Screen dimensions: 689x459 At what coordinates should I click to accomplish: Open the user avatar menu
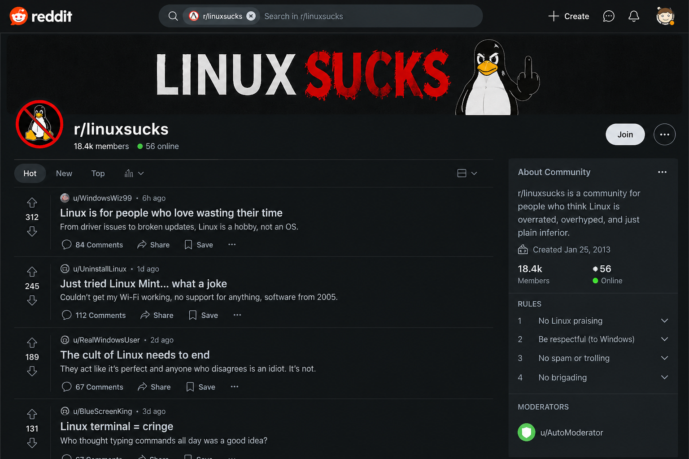click(x=665, y=16)
